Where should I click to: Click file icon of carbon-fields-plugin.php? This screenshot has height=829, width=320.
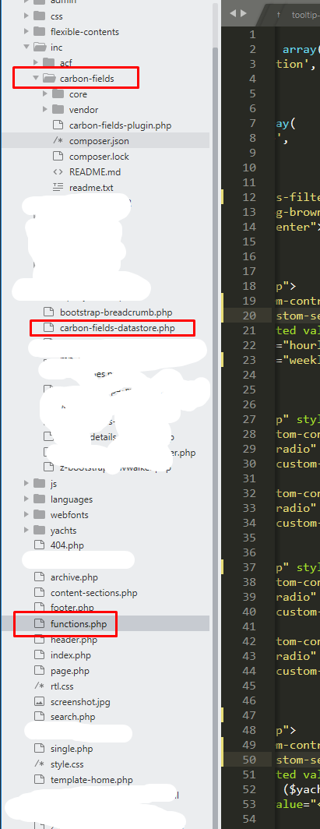coord(58,125)
